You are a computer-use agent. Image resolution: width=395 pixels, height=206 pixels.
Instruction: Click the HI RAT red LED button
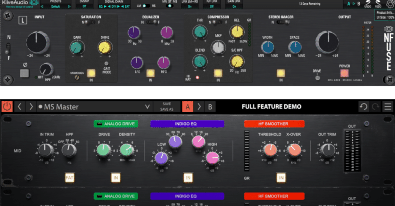tap(198, 77)
